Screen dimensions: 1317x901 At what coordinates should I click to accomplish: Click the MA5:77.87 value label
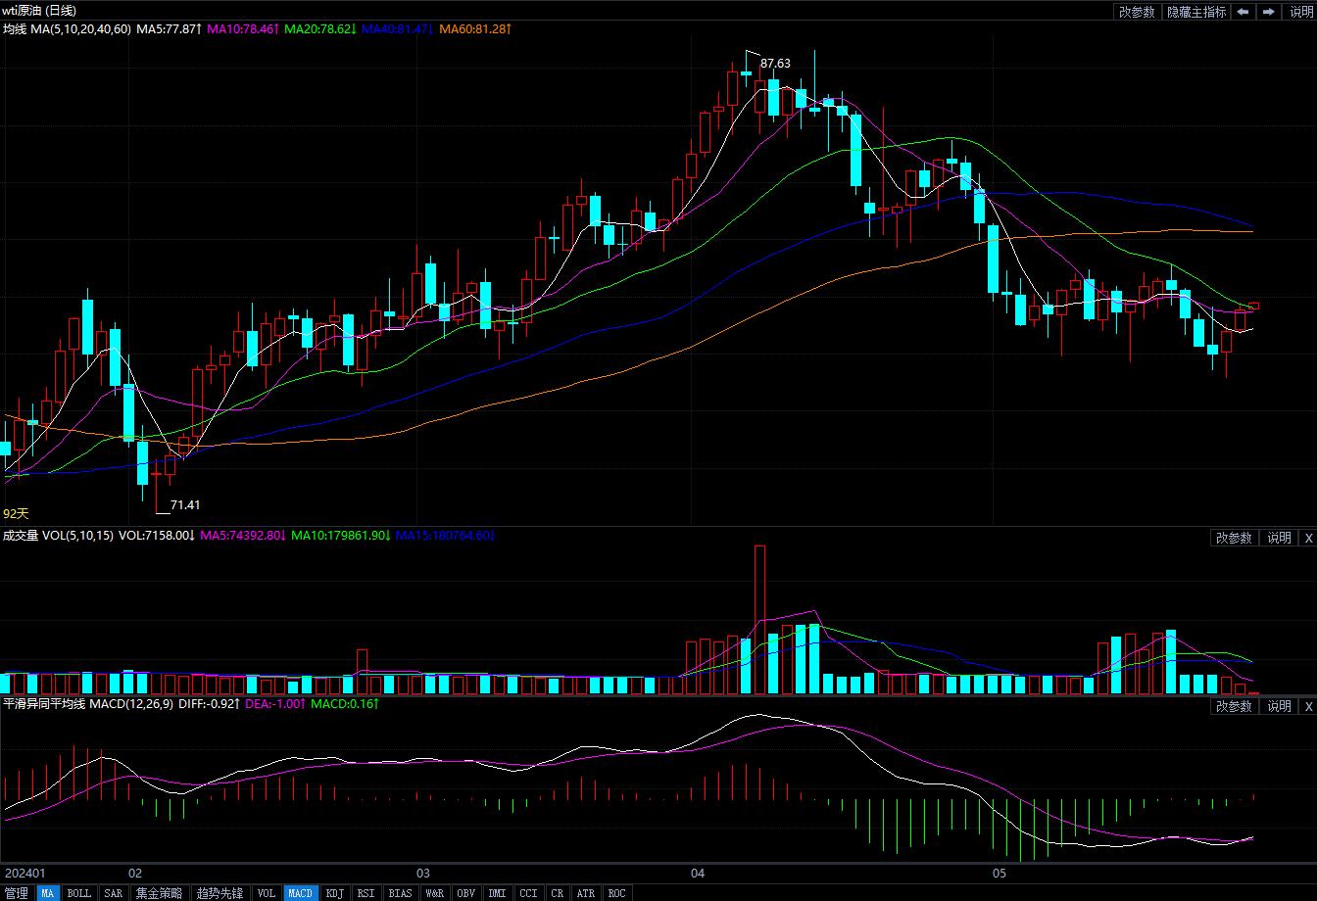pyautogui.click(x=170, y=29)
